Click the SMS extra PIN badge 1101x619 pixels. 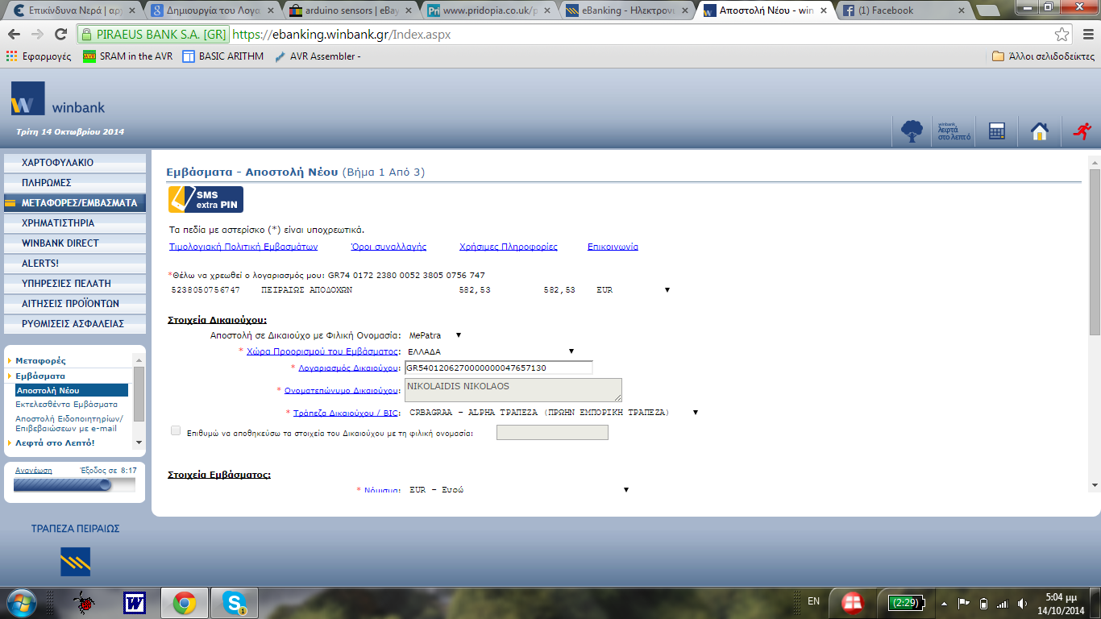tap(206, 199)
